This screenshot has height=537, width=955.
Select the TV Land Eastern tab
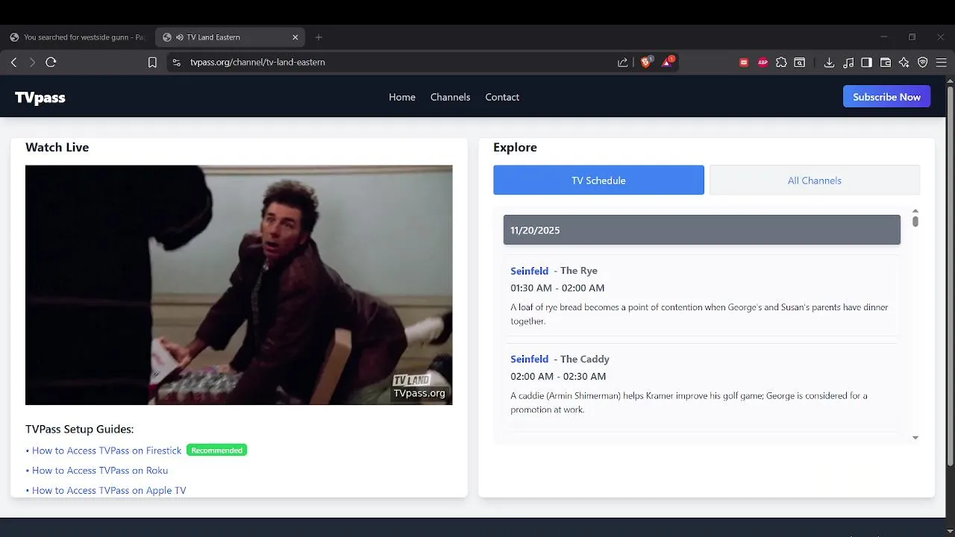click(230, 37)
